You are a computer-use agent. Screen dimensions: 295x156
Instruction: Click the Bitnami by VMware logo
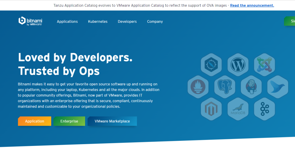(x=30, y=21)
